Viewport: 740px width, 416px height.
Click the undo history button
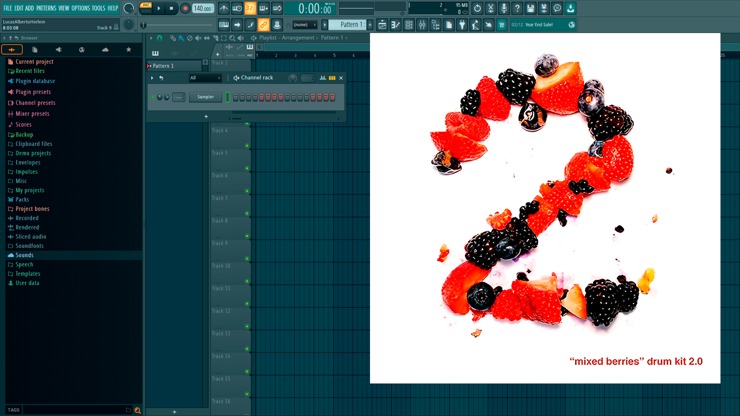pyautogui.click(x=477, y=8)
